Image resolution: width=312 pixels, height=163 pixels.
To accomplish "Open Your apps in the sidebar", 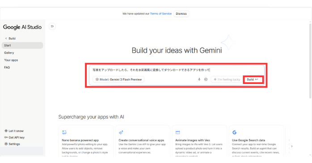I will tap(11, 60).
